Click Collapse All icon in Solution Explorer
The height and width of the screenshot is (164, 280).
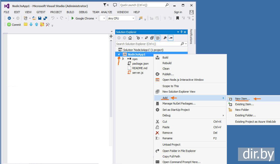(x=152, y=38)
